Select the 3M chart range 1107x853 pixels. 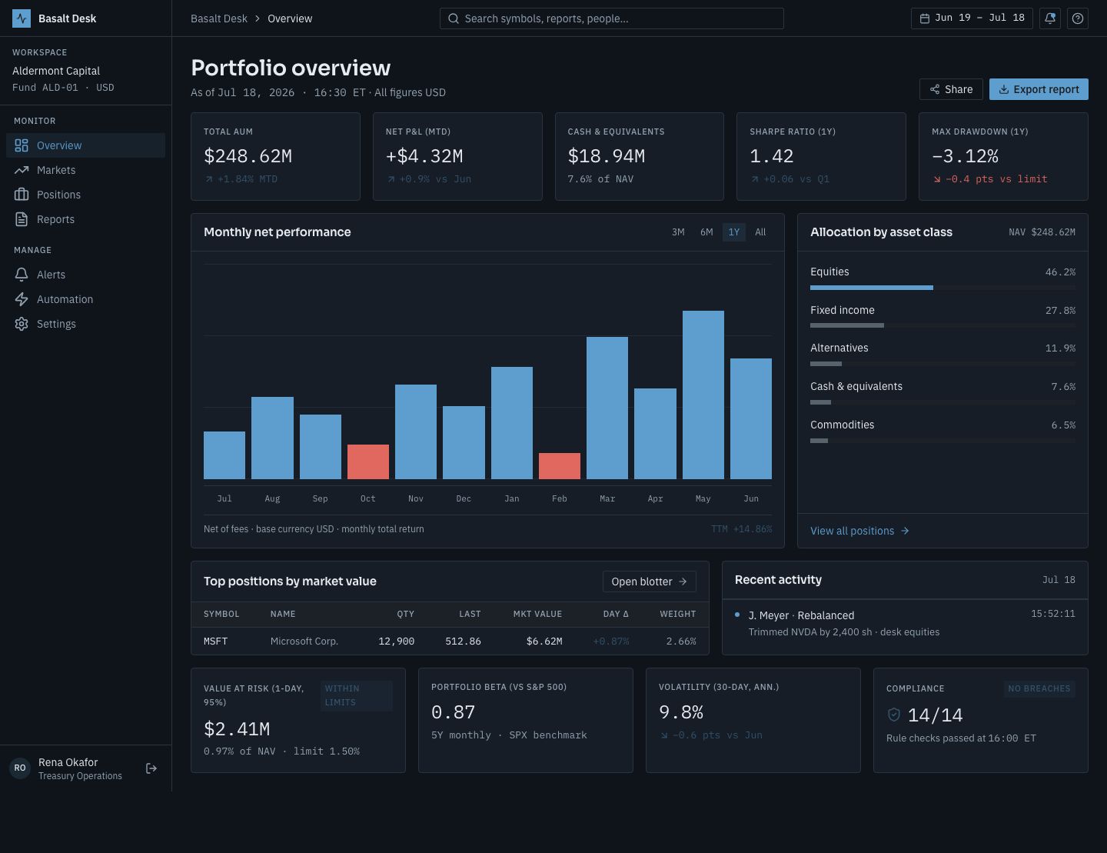(678, 232)
